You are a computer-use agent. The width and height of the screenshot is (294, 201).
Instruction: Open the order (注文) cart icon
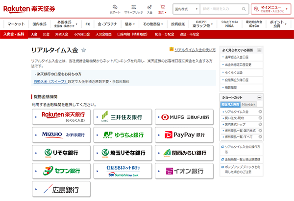[x=162, y=9]
